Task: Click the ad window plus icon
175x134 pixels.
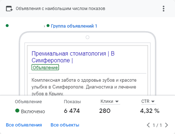Action: click(x=9, y=9)
